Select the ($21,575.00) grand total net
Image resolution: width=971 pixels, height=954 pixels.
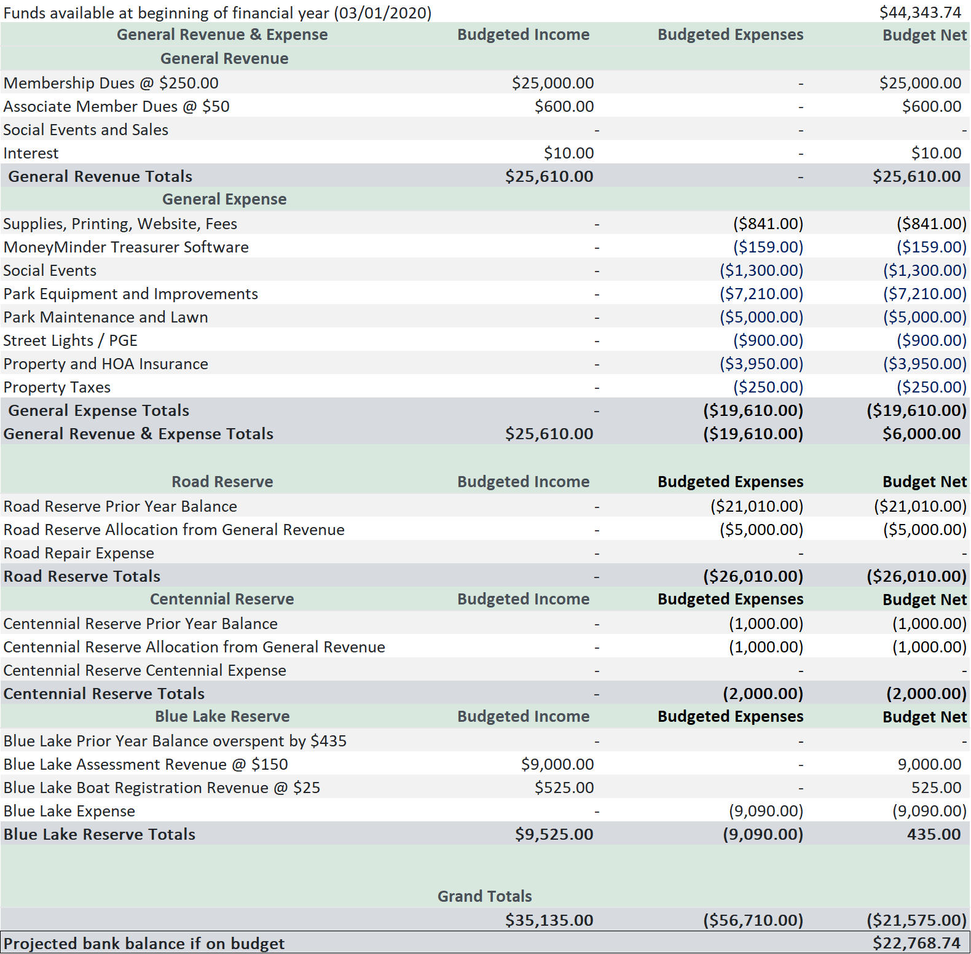coord(916,920)
